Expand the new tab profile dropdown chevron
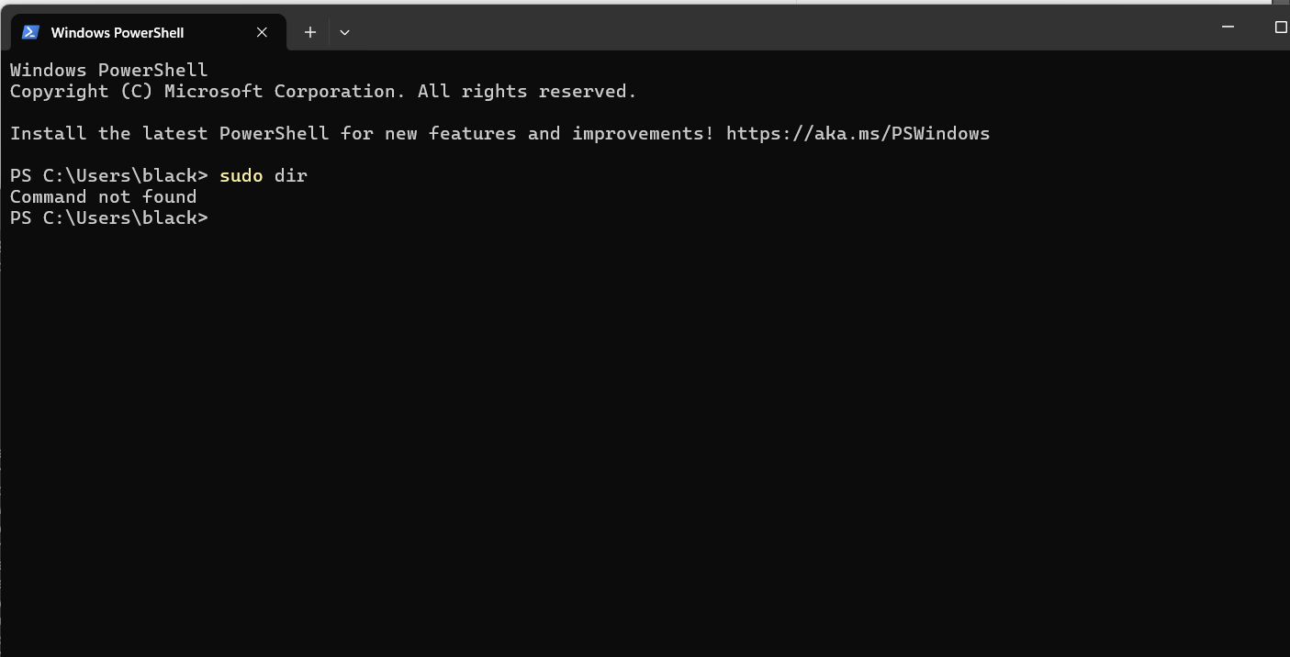The height and width of the screenshot is (657, 1290). (344, 32)
